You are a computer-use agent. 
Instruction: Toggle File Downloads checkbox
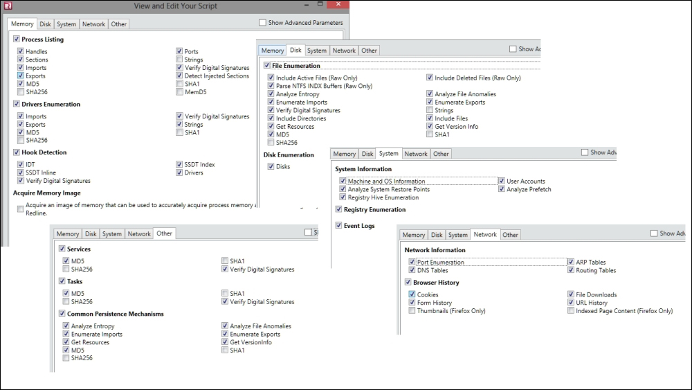coord(571,294)
